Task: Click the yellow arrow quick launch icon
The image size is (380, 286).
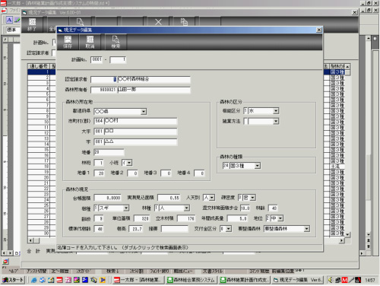Action: pyautogui.click(x=103, y=280)
